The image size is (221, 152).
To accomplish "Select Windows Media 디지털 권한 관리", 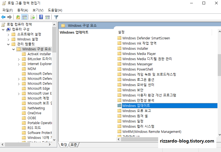I will point(147,59).
